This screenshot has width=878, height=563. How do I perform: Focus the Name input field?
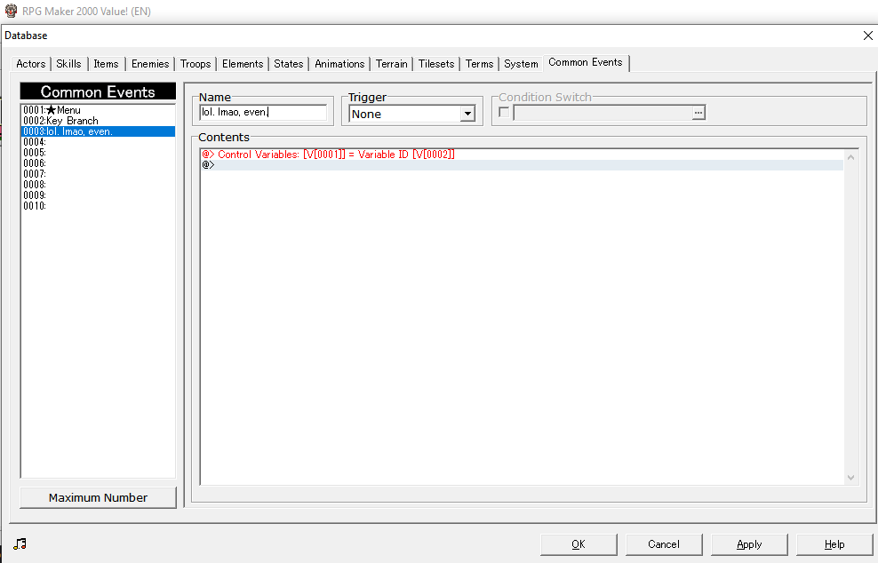[x=263, y=113]
